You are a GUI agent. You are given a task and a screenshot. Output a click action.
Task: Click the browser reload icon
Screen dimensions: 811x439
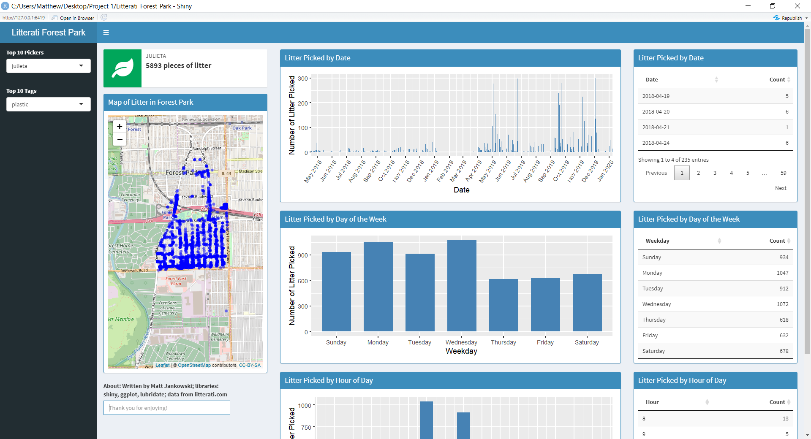point(104,18)
